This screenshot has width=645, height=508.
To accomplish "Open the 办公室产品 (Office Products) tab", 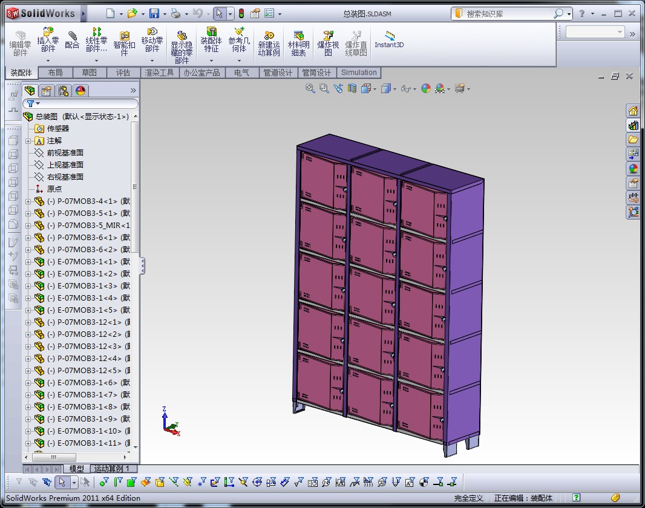I will [202, 73].
